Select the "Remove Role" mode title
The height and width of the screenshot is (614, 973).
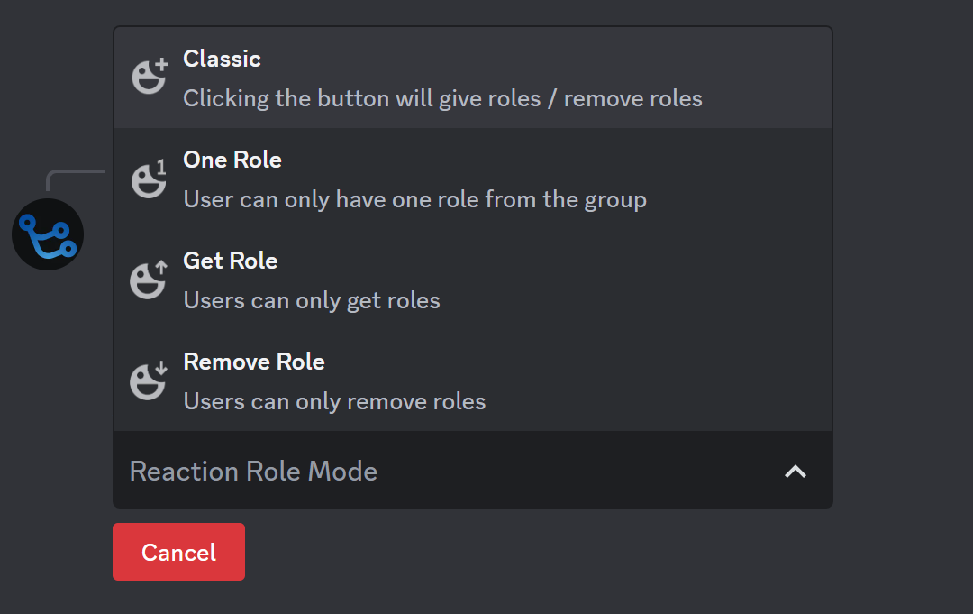tap(254, 362)
